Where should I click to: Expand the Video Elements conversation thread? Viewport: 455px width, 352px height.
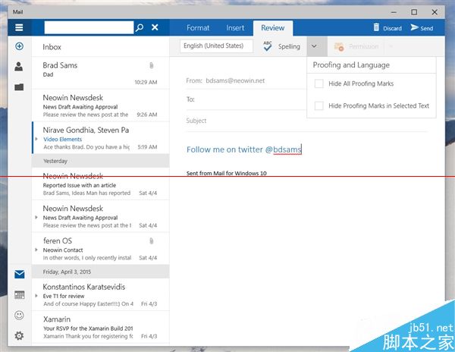[36, 139]
